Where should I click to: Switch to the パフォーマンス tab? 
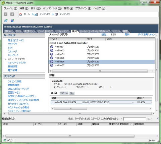pyautogui.click(x=63, y=31)
